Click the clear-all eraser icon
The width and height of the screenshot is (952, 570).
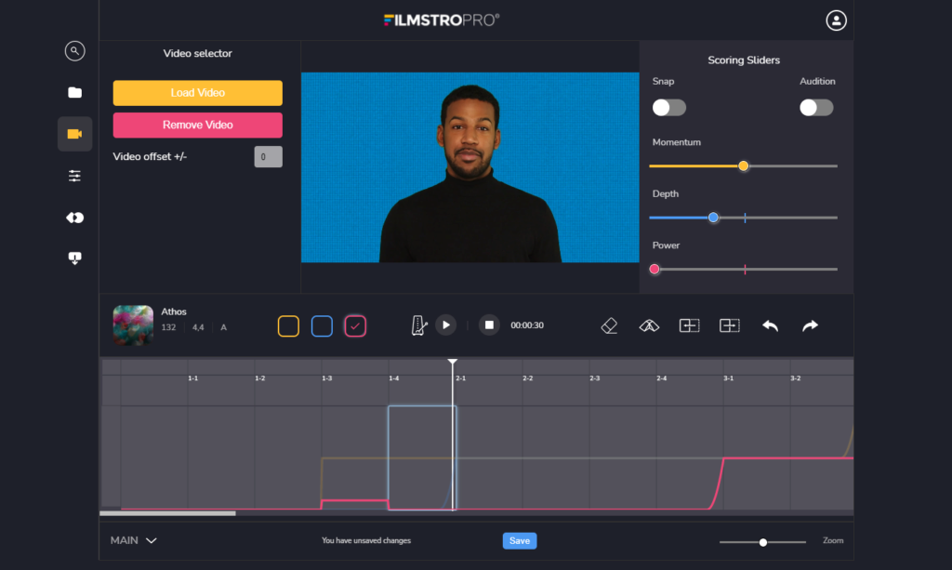[x=649, y=326]
